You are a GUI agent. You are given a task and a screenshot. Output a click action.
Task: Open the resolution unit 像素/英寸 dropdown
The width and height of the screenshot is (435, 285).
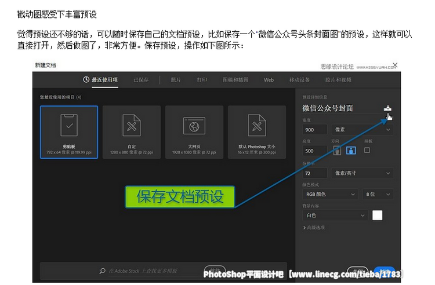pos(362,173)
